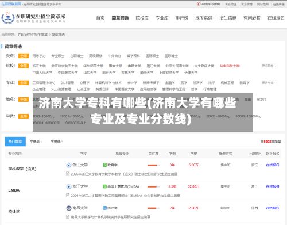Image resolution: width=287 pixels, height=225 pixels.
Task: Filter majors by 机械工程
Action: [227, 83]
